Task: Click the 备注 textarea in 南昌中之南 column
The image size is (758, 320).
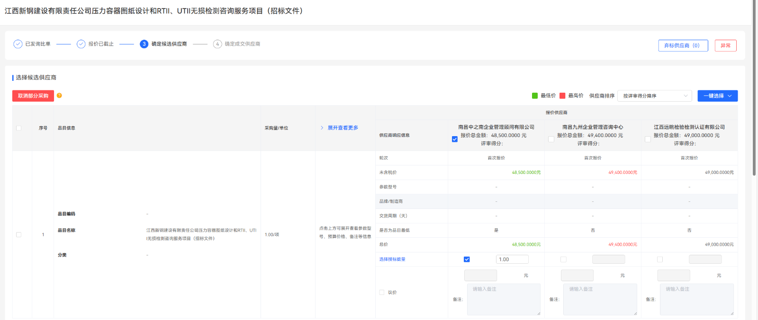Action: click(x=504, y=300)
